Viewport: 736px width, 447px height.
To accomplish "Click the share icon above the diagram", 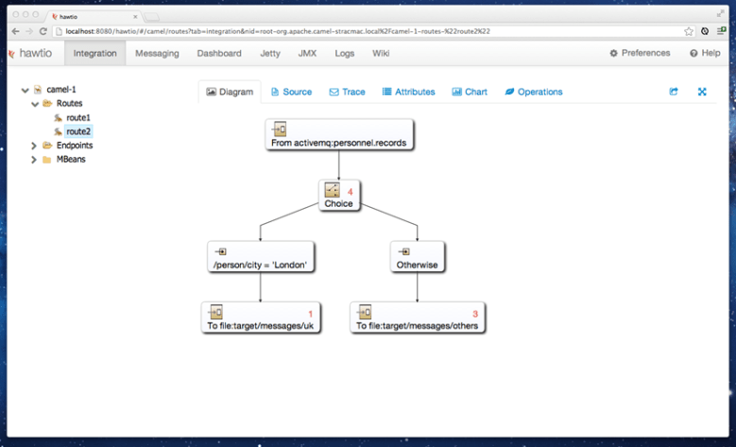I will 674,92.
